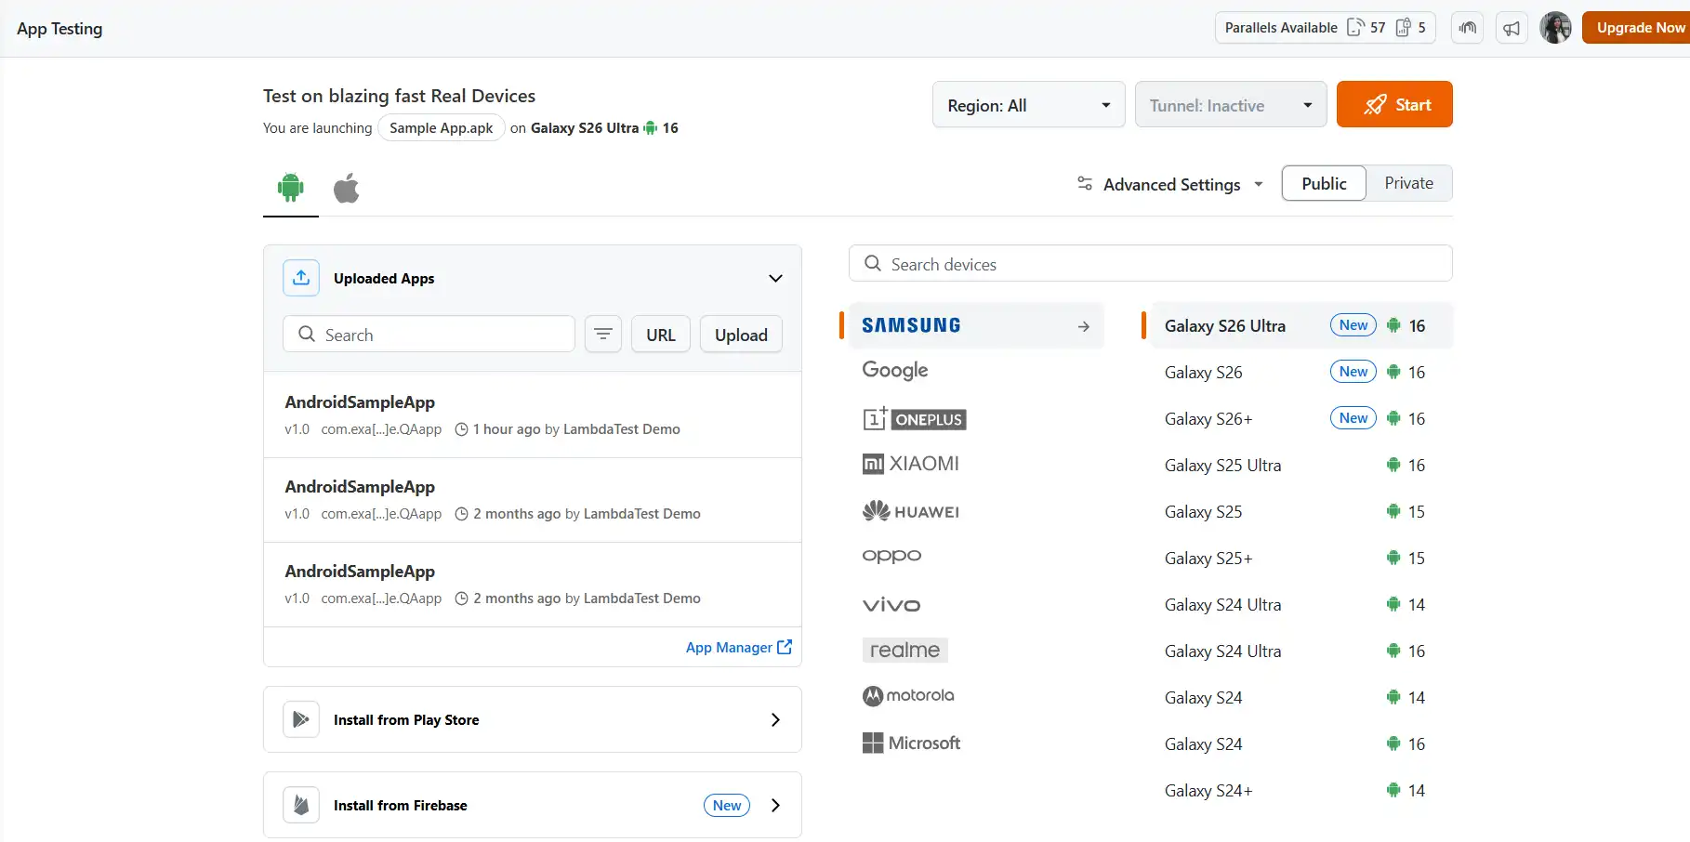This screenshot has width=1690, height=842.
Task: Open the Tunnel: Inactive dropdown
Action: [x=1231, y=105]
